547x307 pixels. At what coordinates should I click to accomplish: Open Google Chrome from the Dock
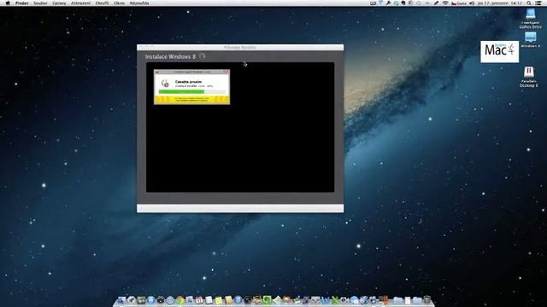[180, 300]
